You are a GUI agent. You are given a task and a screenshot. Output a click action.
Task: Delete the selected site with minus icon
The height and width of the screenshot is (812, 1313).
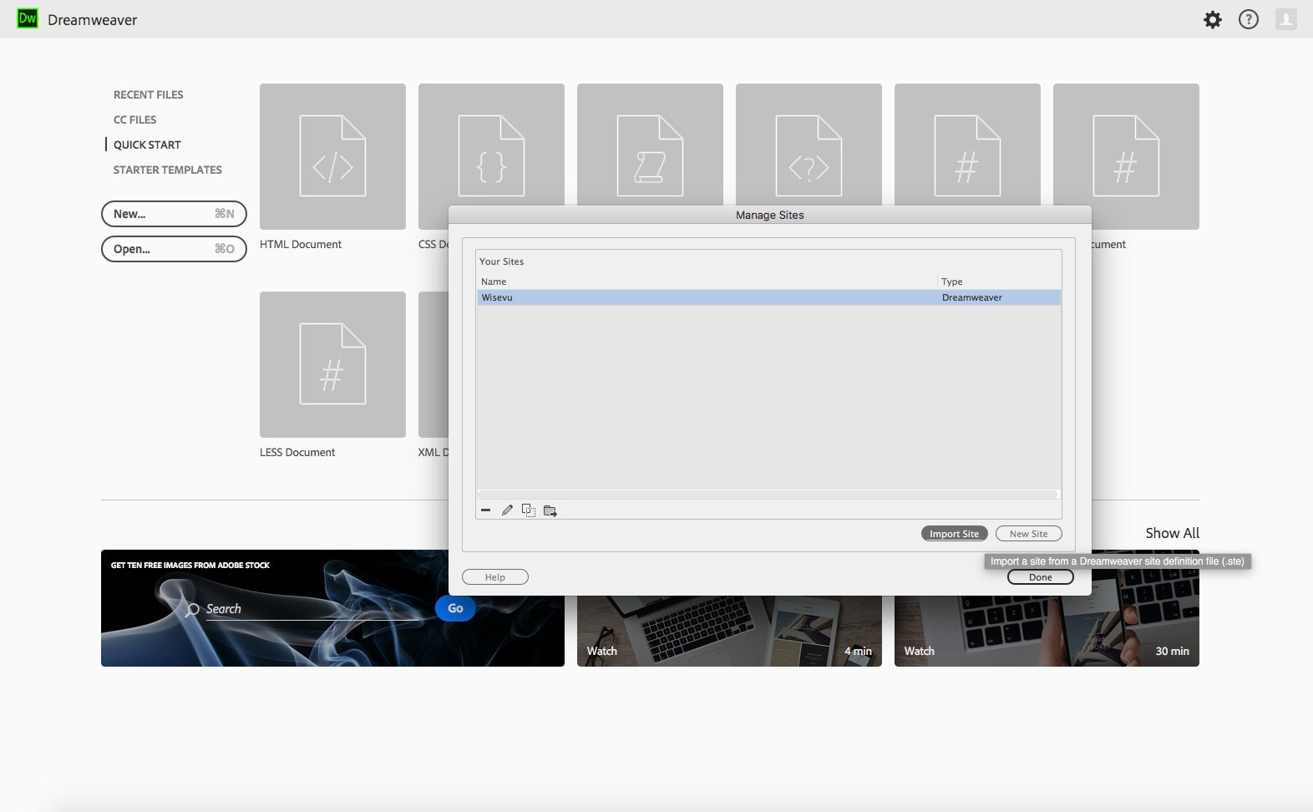[x=485, y=510]
